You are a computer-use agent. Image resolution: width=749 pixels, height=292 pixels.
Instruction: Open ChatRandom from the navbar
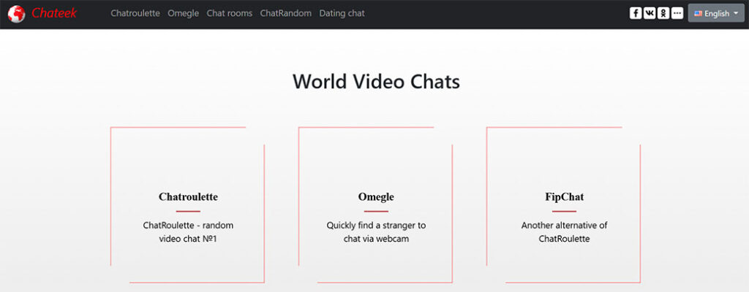click(x=285, y=13)
